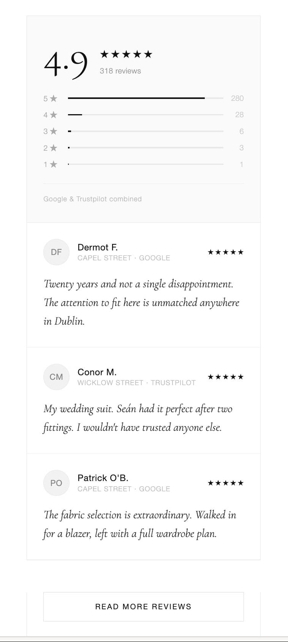The width and height of the screenshot is (288, 642).
Task: Click the 28 count for four stars
Action: (239, 115)
